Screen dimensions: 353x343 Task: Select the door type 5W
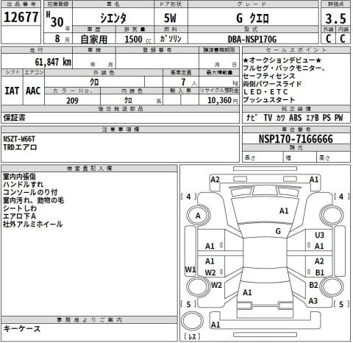(170, 18)
